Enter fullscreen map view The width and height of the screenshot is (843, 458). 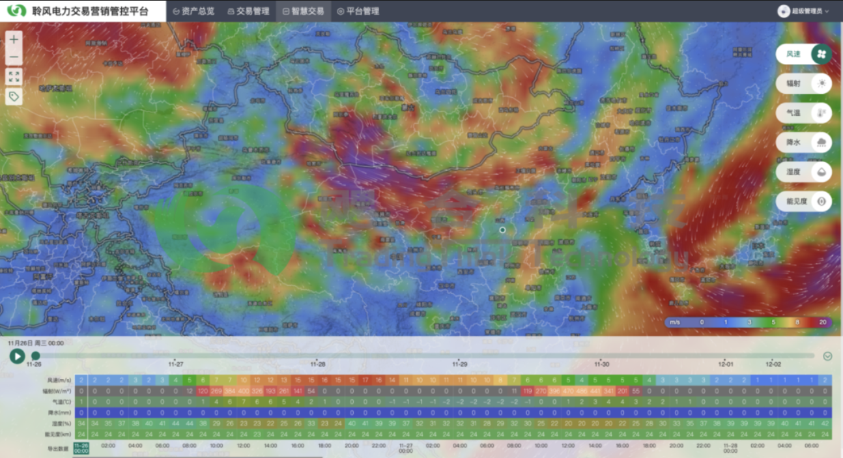[14, 77]
